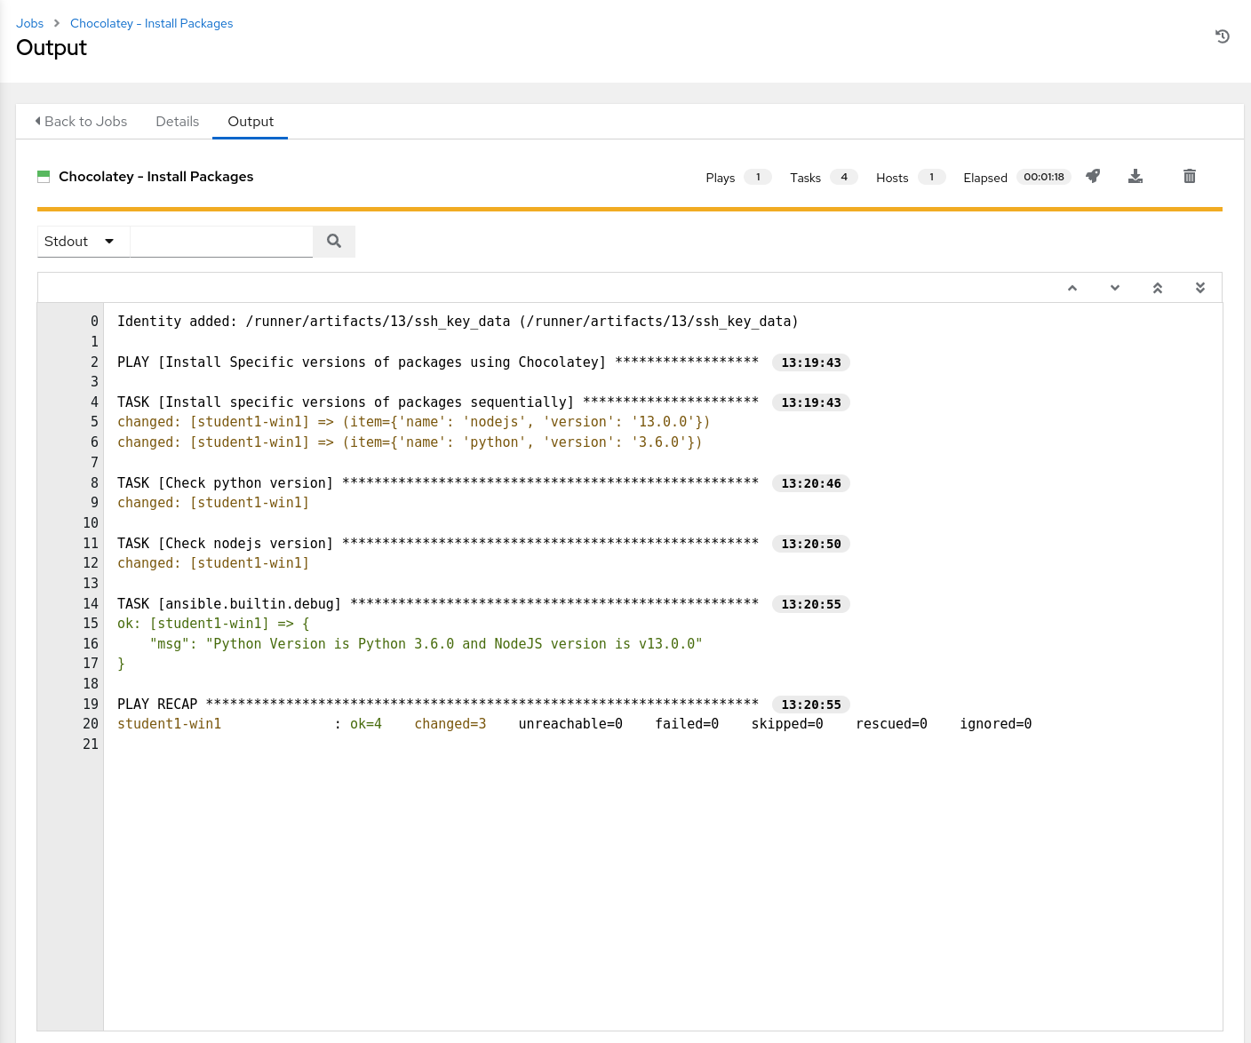Click ignored=0 in recap
The height and width of the screenshot is (1043, 1251).
pos(996,724)
